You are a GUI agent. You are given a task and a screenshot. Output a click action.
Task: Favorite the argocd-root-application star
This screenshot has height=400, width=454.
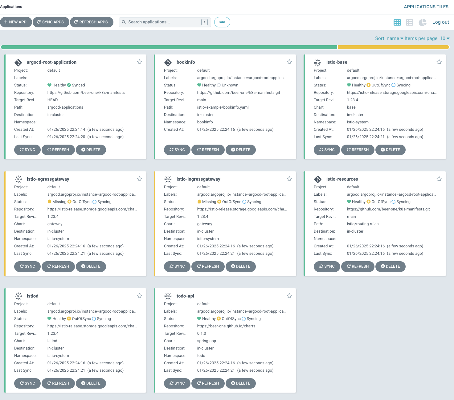pos(140,62)
